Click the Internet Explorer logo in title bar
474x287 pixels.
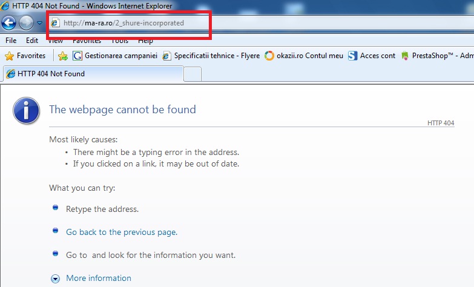[x=5, y=5]
